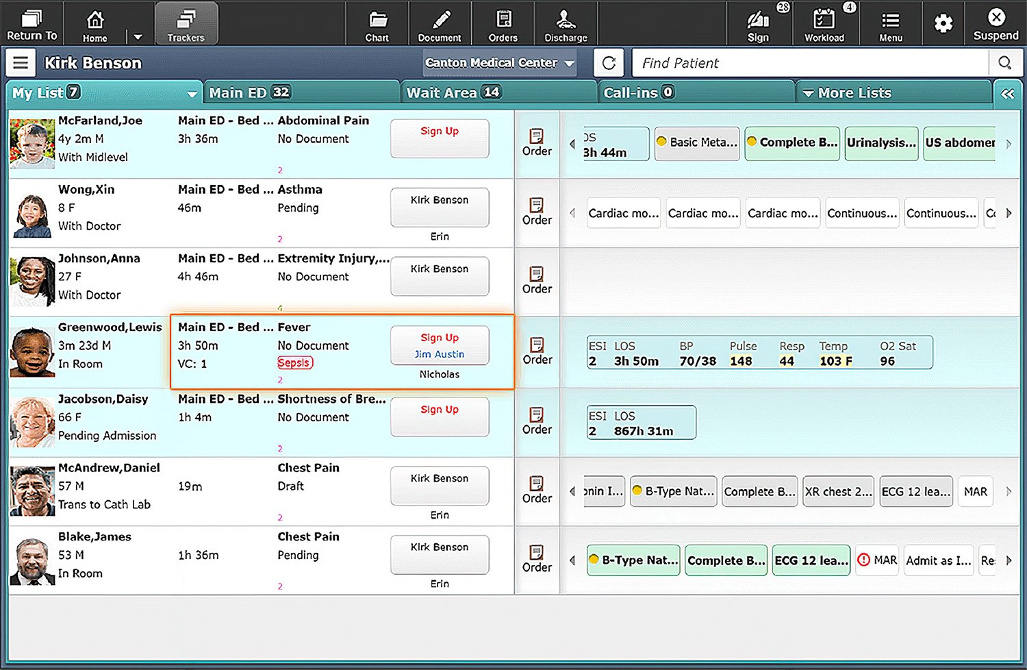Refresh the tracker list
Image resolution: width=1027 pixels, height=670 pixels.
pyautogui.click(x=609, y=63)
